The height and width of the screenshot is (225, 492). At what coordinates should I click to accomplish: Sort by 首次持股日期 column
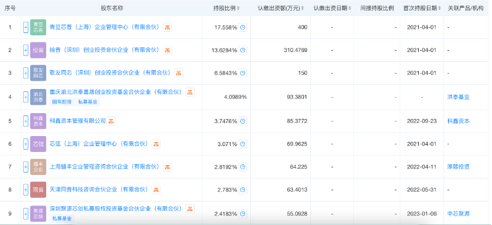pos(422,8)
